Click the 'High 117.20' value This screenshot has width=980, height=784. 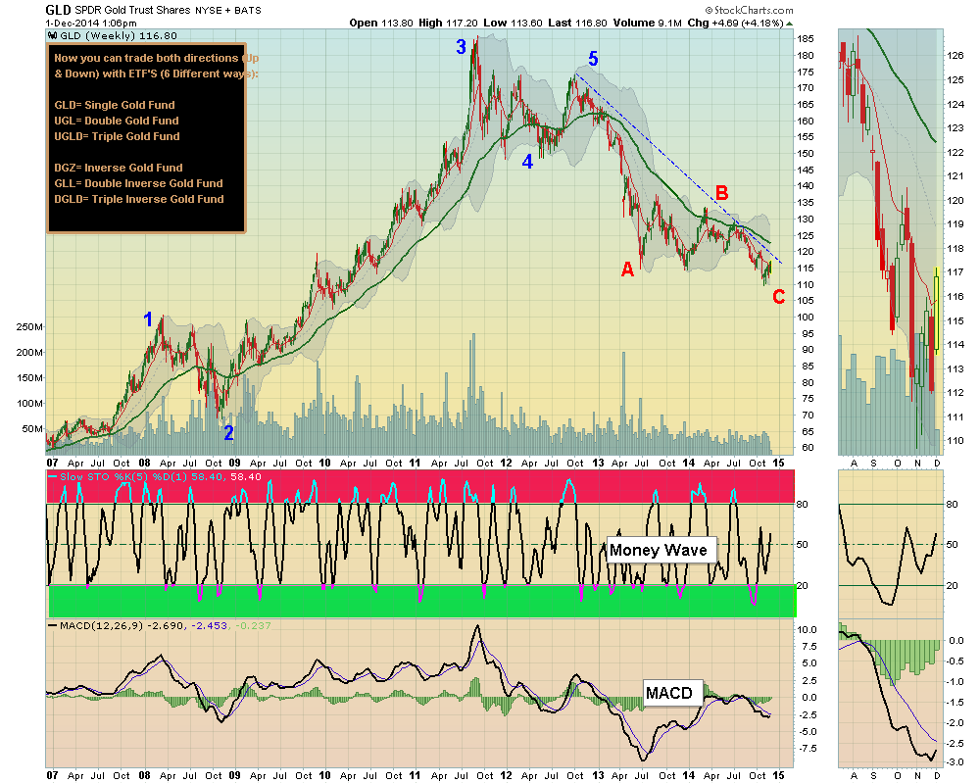pyautogui.click(x=448, y=23)
